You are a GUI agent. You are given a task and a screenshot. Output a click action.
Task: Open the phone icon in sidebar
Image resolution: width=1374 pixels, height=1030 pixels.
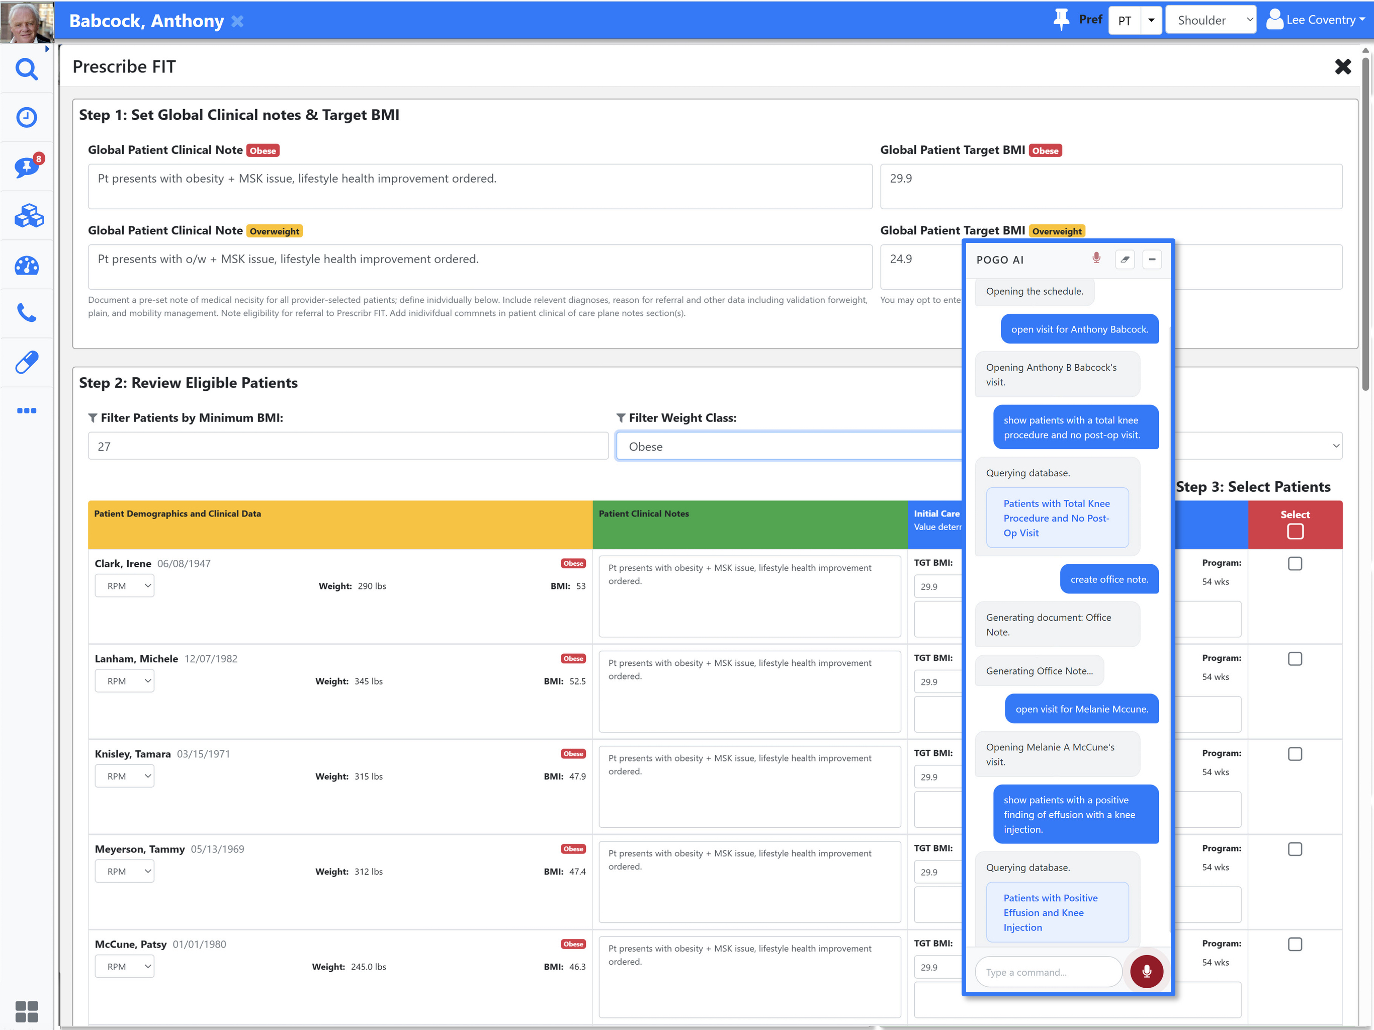[x=26, y=312]
